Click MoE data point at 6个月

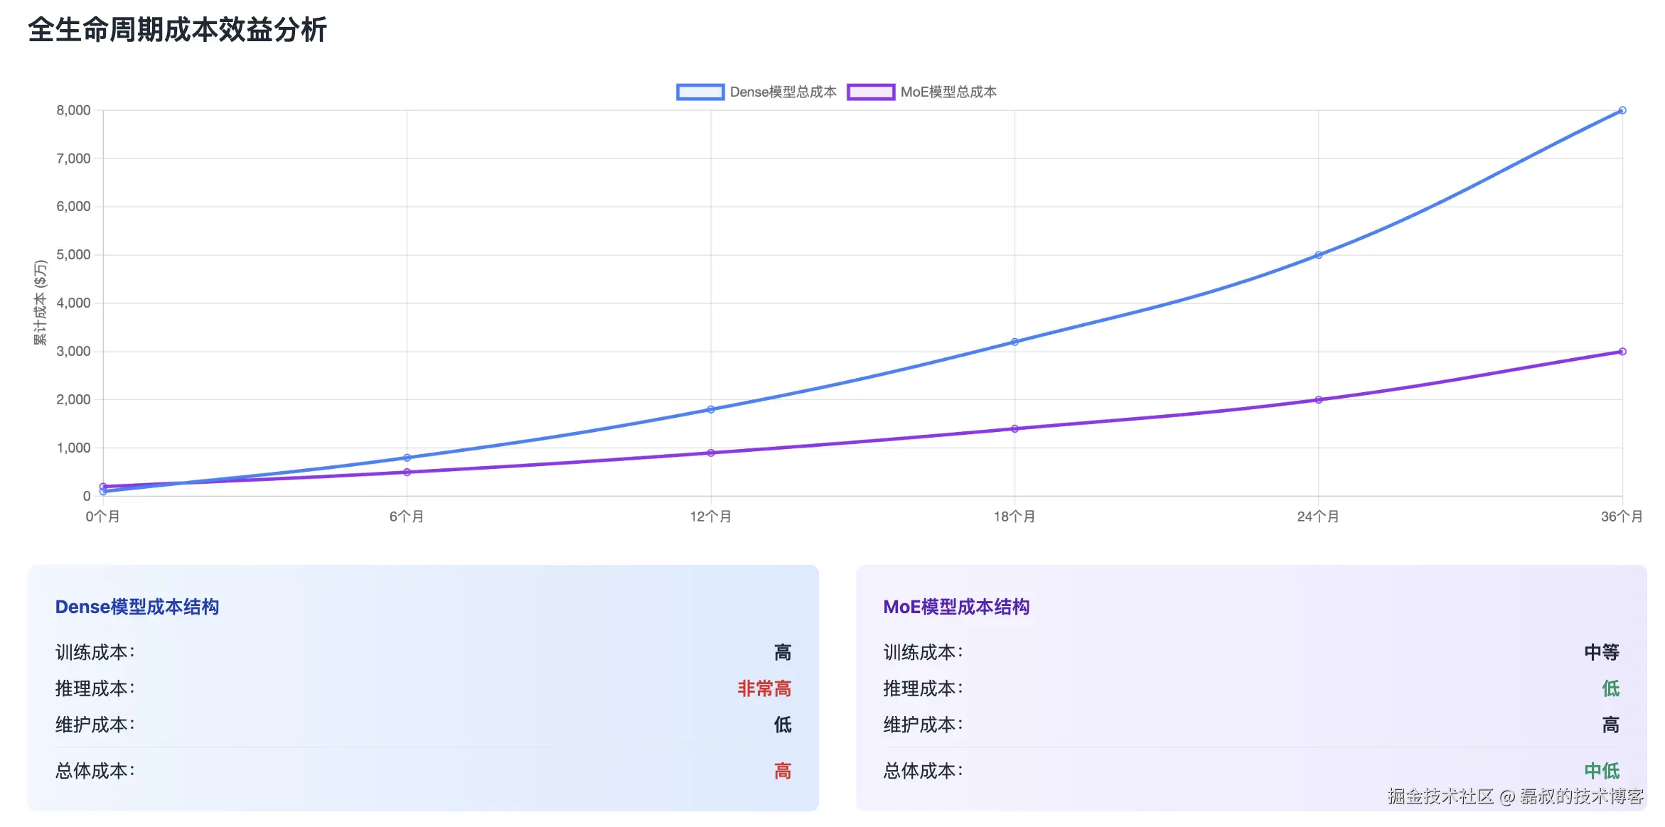tap(407, 472)
